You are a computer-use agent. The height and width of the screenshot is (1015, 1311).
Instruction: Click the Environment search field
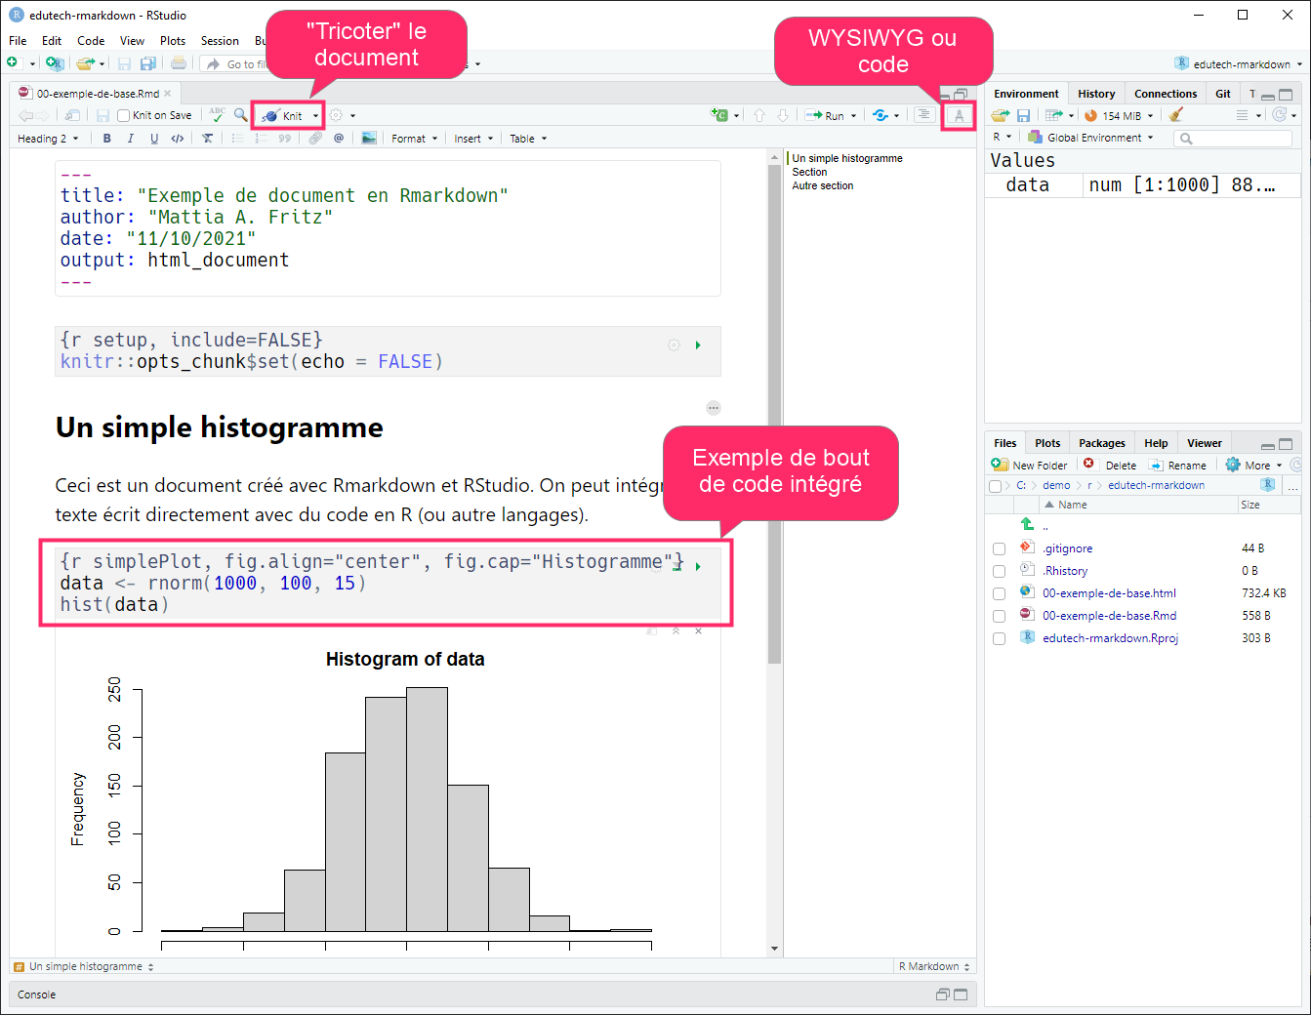[x=1235, y=139]
